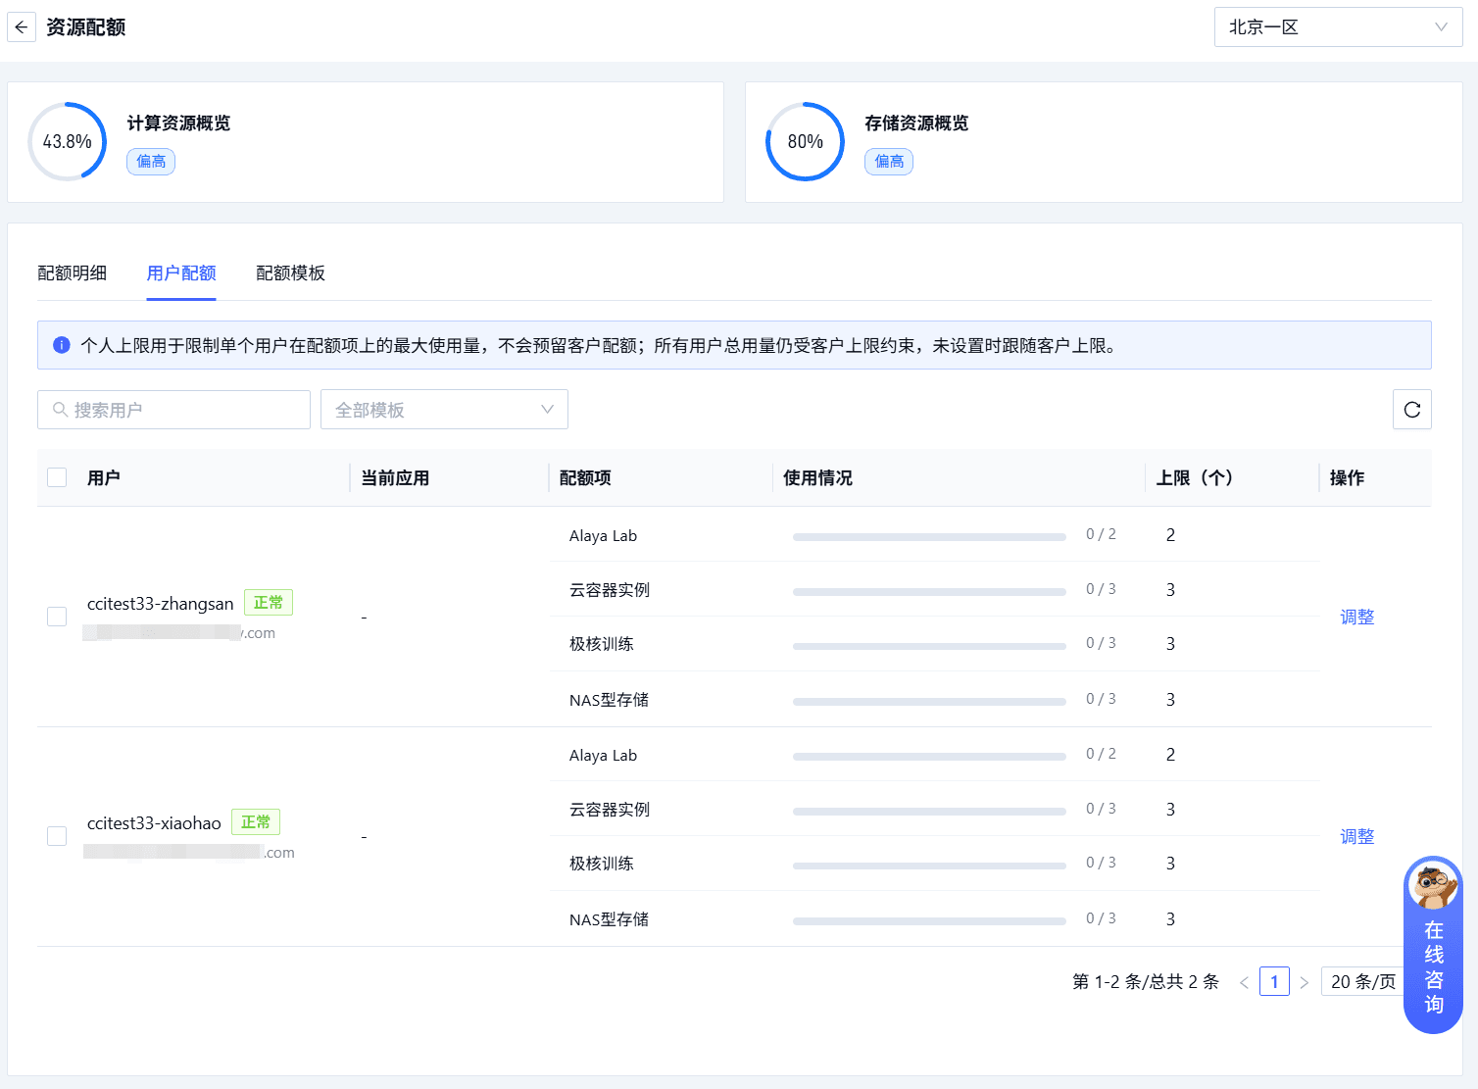Click the 计算资源概览 card title
Image resolution: width=1478 pixels, height=1089 pixels.
[x=178, y=124]
